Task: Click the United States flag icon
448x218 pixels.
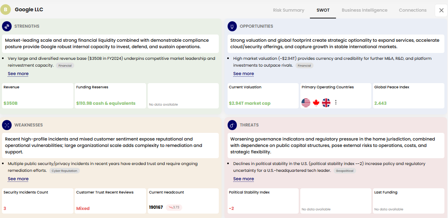Action: coord(306,103)
